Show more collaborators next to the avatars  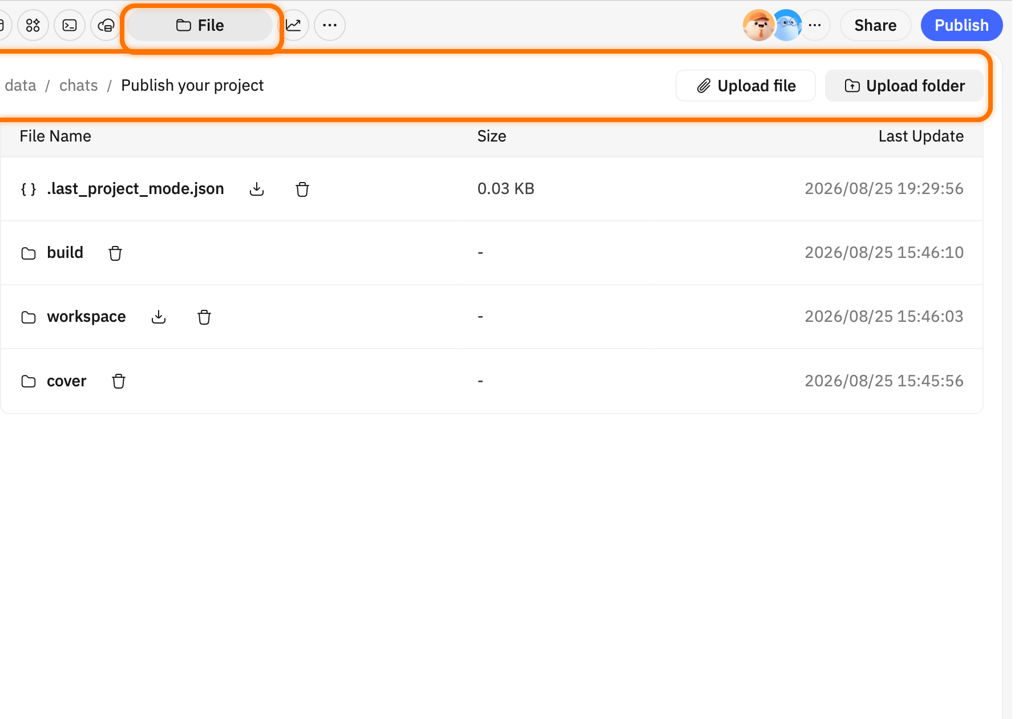(815, 25)
